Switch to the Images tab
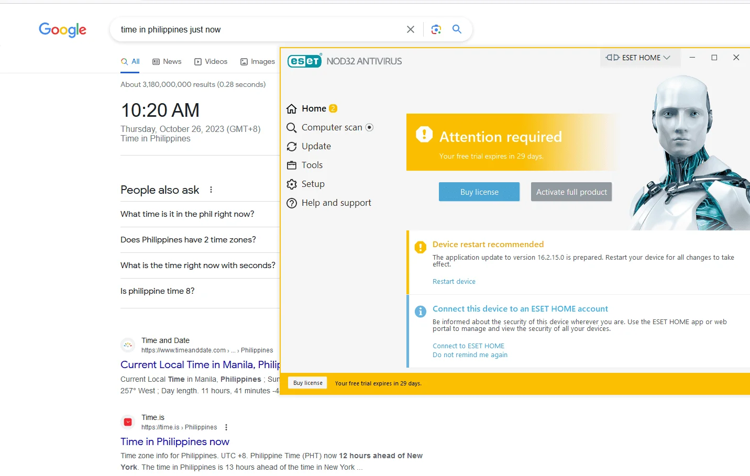The image size is (750, 476). click(258, 61)
